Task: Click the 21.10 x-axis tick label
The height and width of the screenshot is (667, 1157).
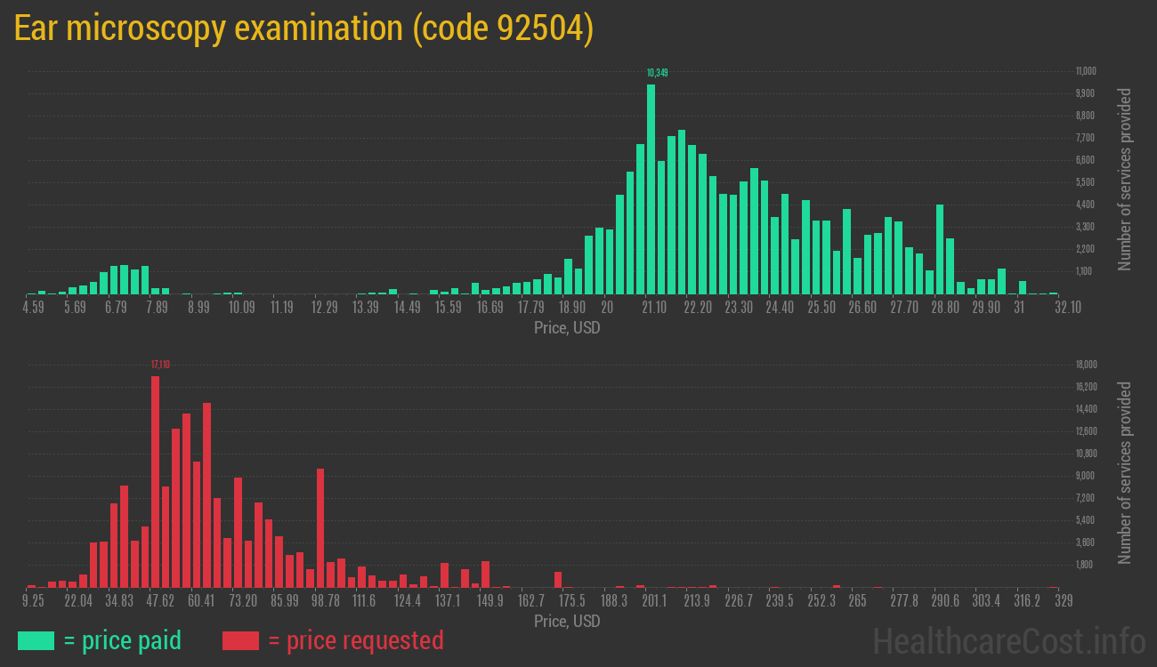Action: [654, 307]
